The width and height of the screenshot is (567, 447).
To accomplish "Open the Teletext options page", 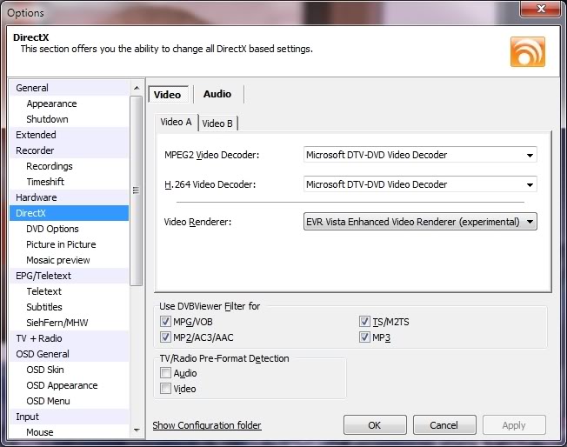I will pyautogui.click(x=69, y=291).
